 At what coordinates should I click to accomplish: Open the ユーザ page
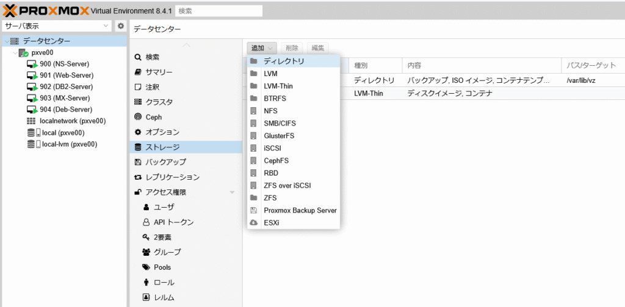pos(186,207)
